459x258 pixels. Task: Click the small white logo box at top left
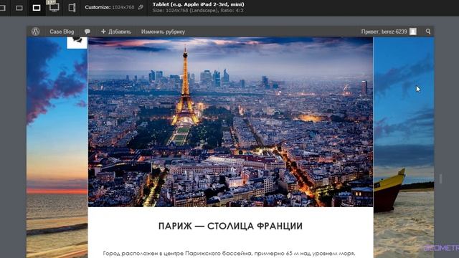click(77, 42)
